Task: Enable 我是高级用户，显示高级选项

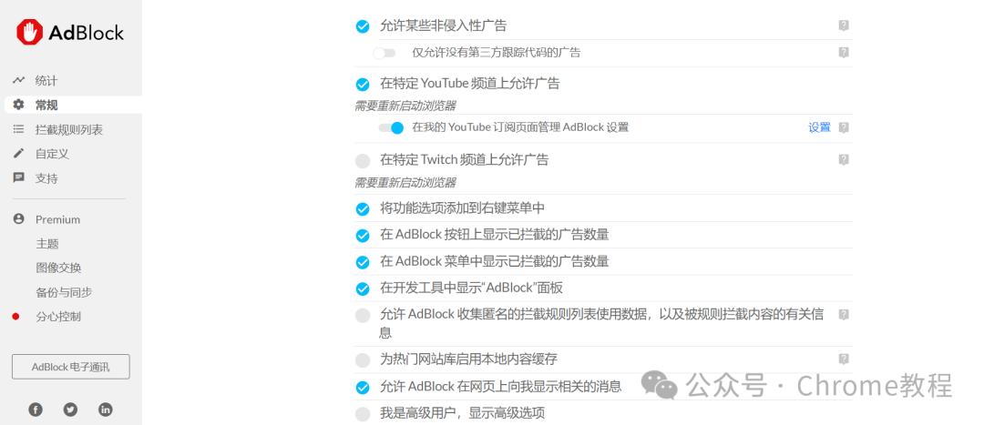Action: (363, 414)
